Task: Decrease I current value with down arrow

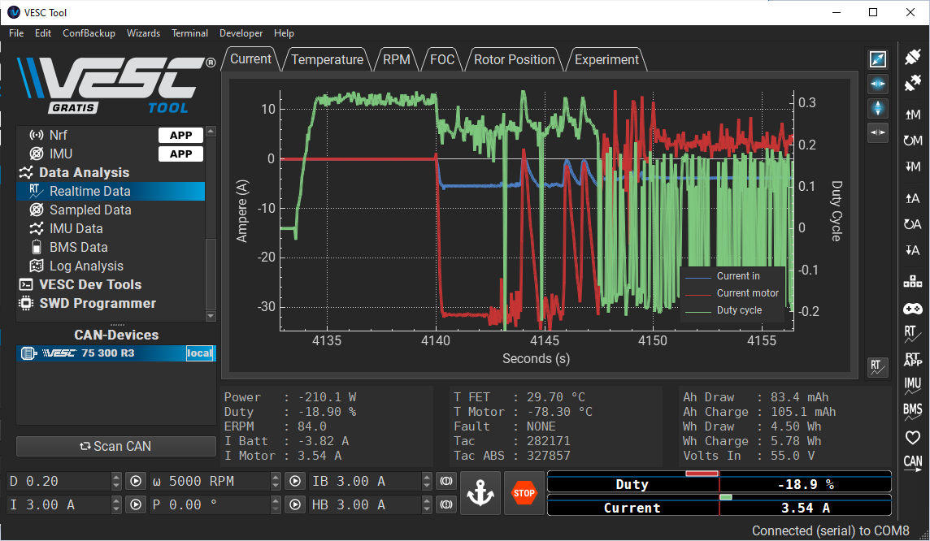Action: 116,509
